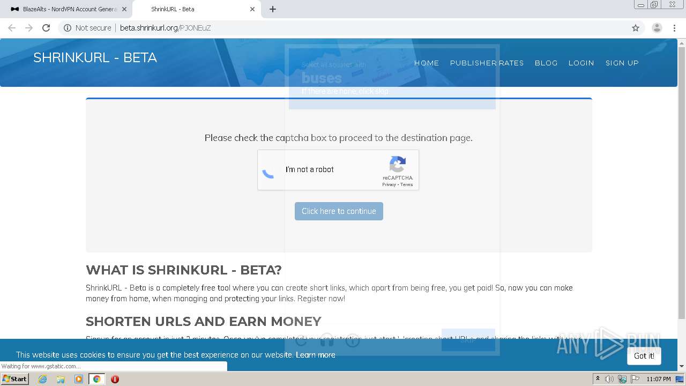Click the 11:07 PM system clock
Viewport: 686px width, 386px height.
pyautogui.click(x=659, y=379)
